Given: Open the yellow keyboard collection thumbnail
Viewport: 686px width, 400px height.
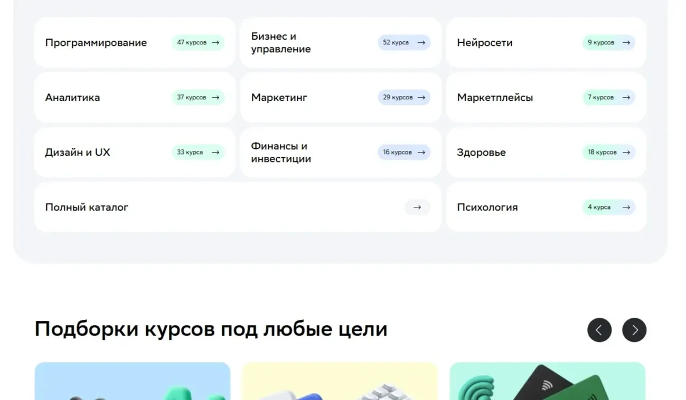Looking at the screenshot, I should (x=340, y=381).
